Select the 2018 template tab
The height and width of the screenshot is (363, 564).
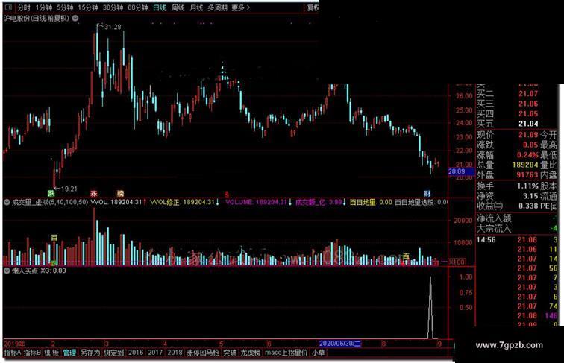point(175,353)
